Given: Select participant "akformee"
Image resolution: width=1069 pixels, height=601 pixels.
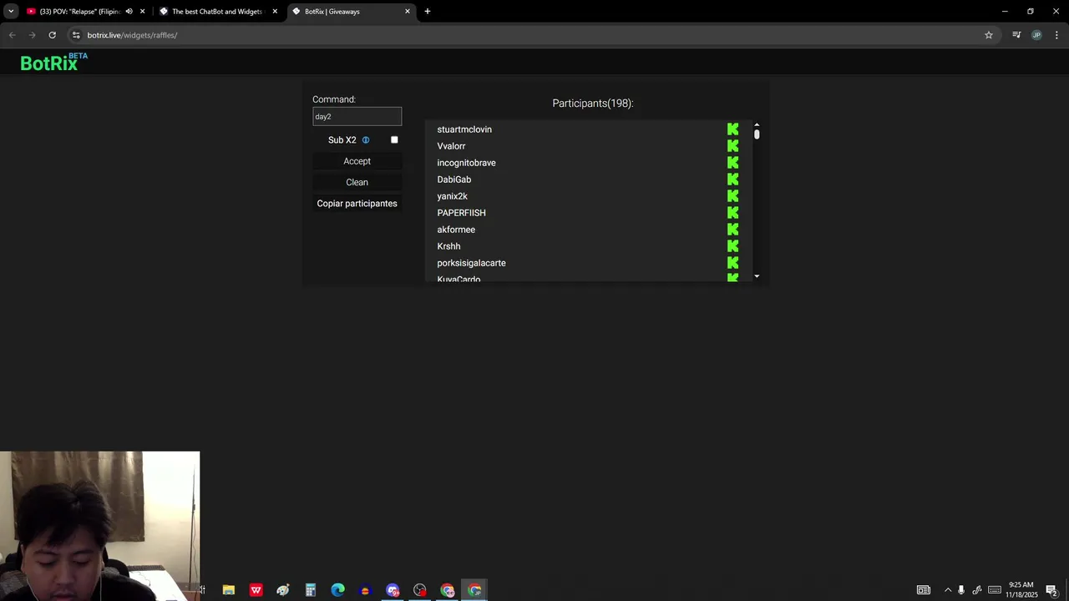Looking at the screenshot, I should point(456,230).
